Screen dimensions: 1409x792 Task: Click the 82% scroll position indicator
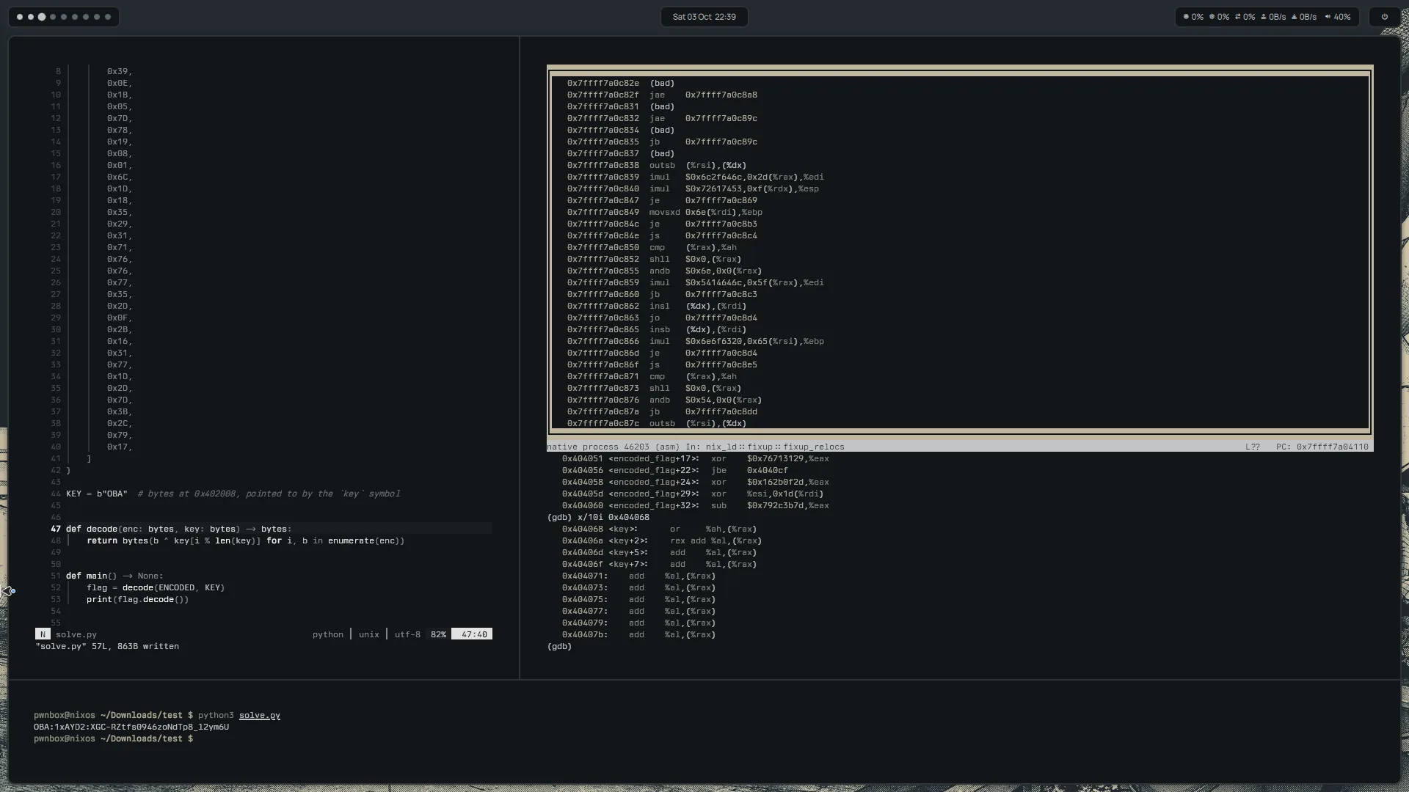point(438,634)
